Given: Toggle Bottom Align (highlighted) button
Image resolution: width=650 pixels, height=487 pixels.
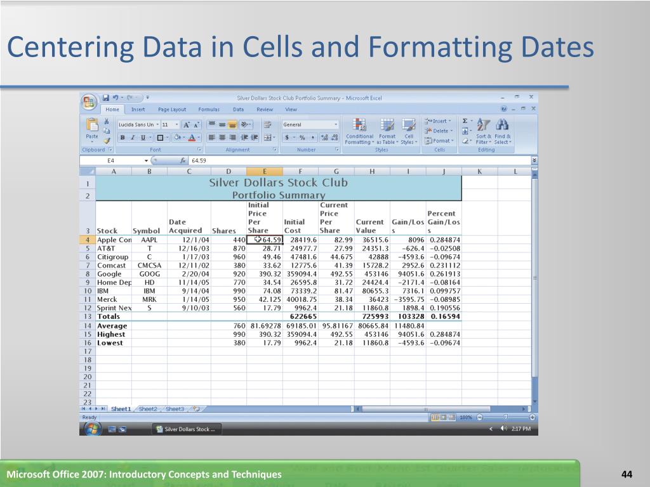Looking at the screenshot, I should [x=232, y=125].
